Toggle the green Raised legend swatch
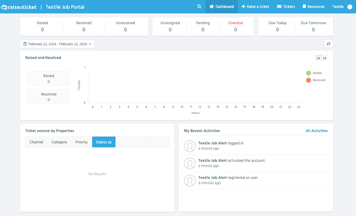Image resolution: width=356 pixels, height=216 pixels. [309, 73]
